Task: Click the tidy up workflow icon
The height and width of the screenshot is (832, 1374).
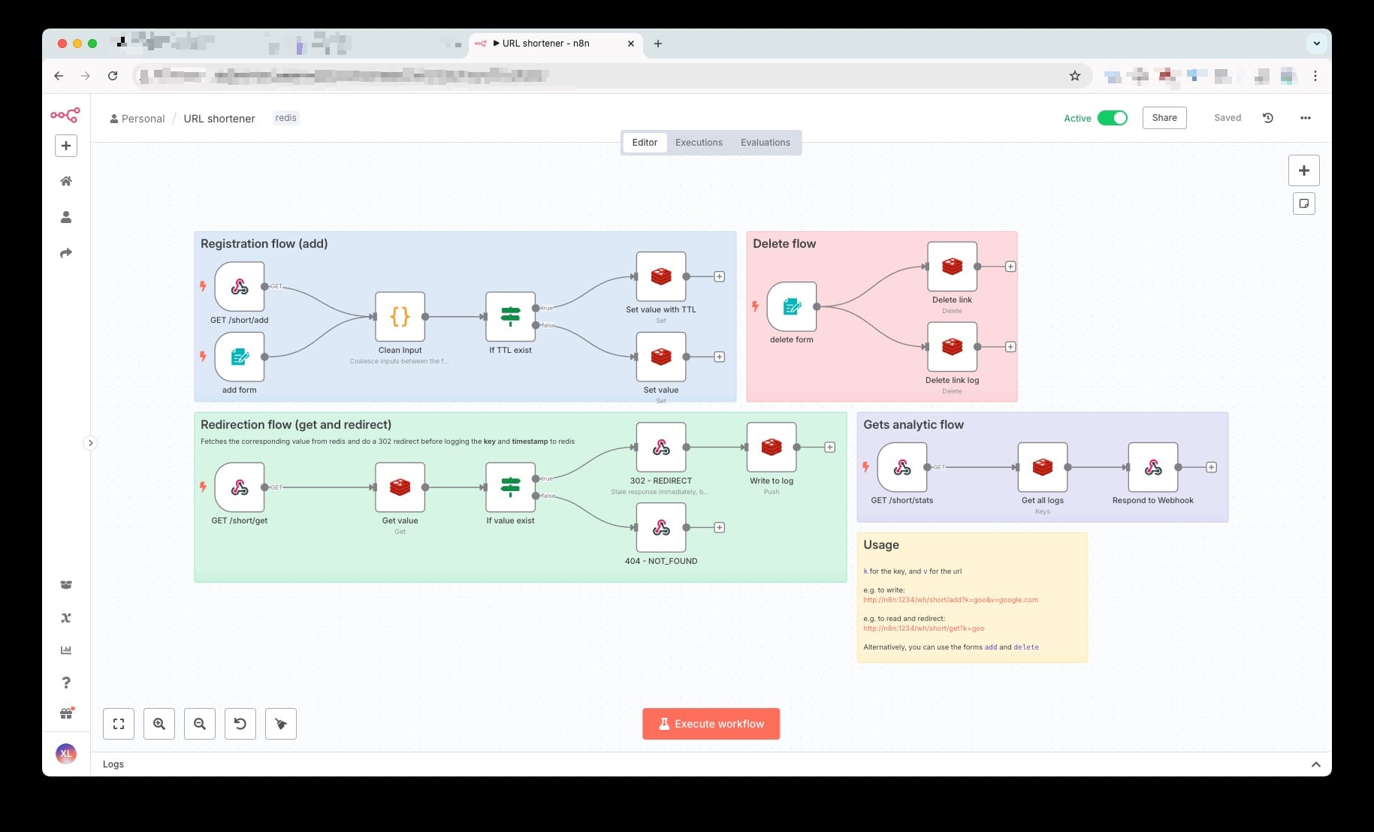Action: click(x=281, y=724)
